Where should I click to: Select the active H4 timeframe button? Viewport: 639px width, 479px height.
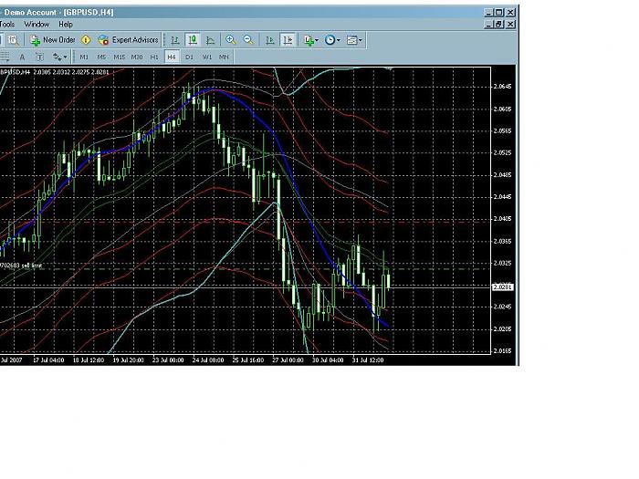(x=172, y=57)
